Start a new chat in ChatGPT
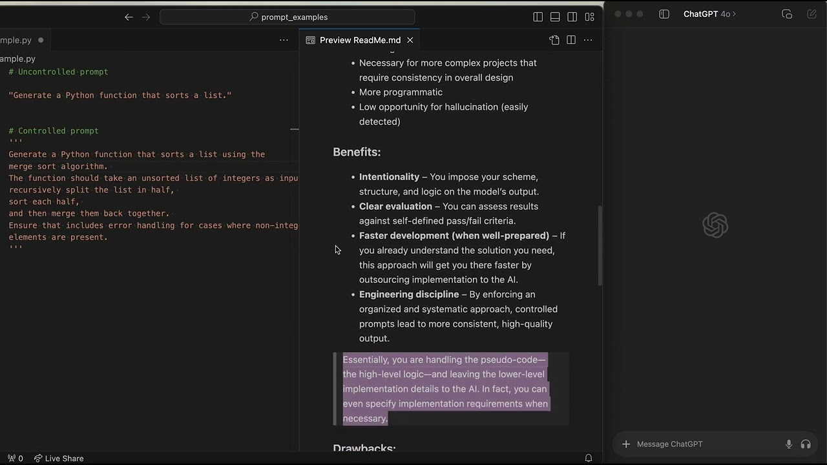 [811, 14]
